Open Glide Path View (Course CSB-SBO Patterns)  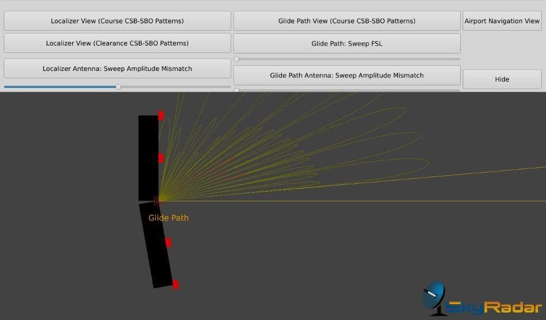point(347,20)
